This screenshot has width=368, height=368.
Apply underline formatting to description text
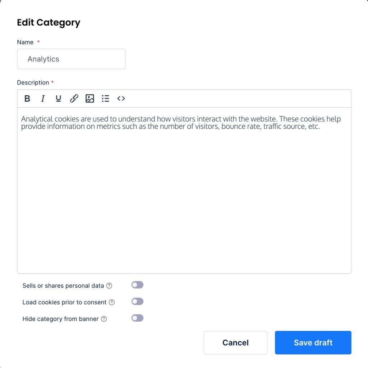59,98
